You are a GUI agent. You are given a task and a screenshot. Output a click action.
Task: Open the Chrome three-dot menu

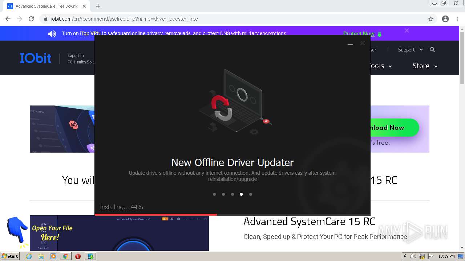[457, 19]
